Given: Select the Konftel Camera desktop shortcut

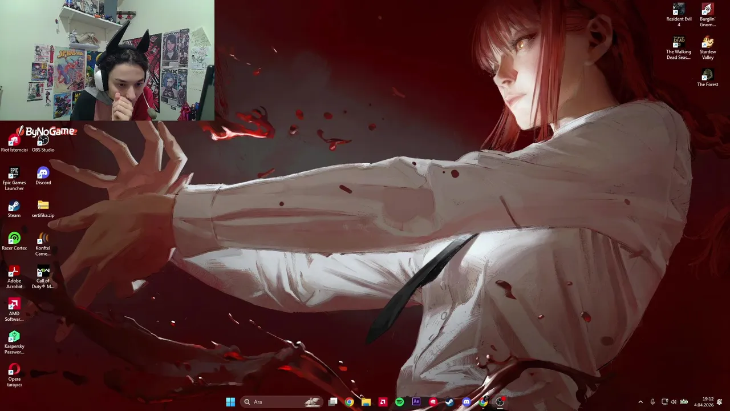Looking at the screenshot, I should [43, 244].
